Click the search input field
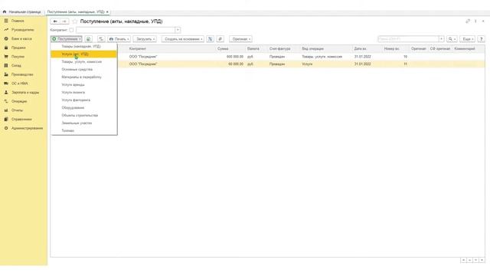 [408, 39]
